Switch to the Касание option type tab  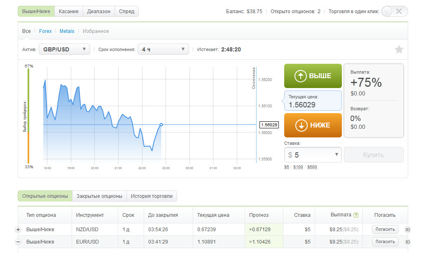click(x=68, y=12)
